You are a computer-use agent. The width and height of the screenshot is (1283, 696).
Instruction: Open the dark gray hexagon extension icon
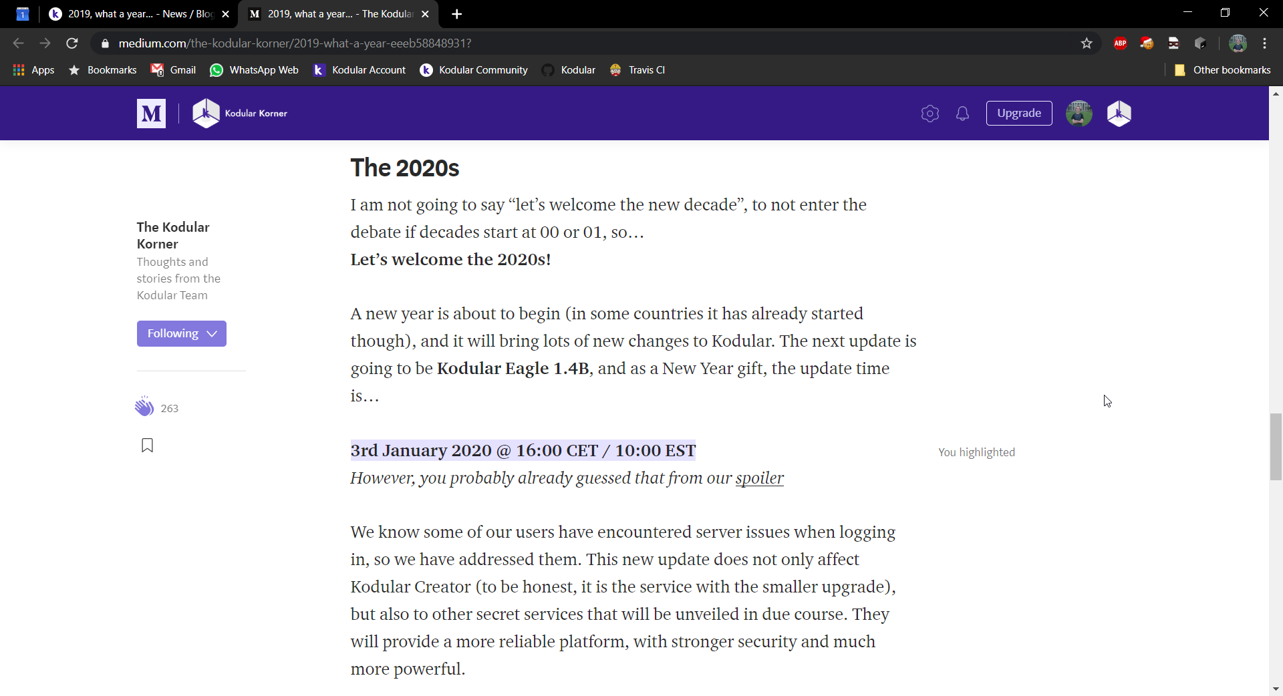click(x=1201, y=43)
